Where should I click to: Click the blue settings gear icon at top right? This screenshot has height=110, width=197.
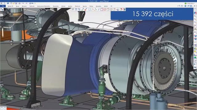[185, 6]
